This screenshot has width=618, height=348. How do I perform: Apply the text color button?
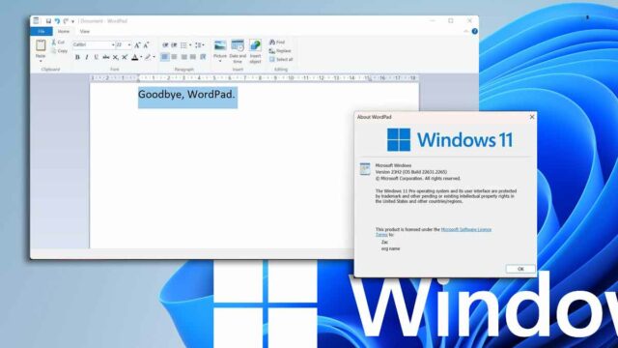(135, 57)
